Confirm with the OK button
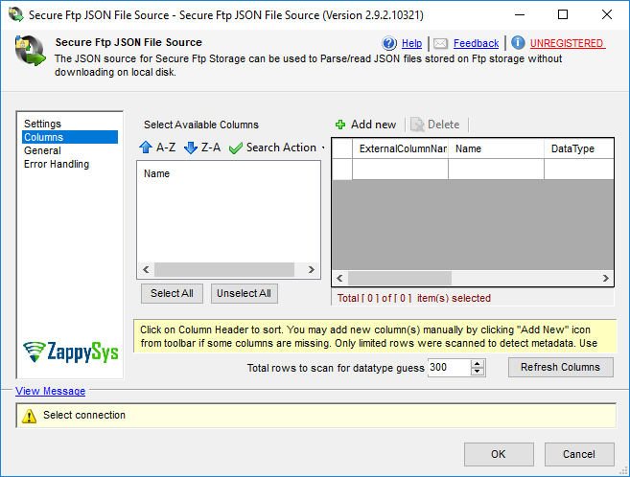Image resolution: width=630 pixels, height=477 pixels. (x=499, y=455)
